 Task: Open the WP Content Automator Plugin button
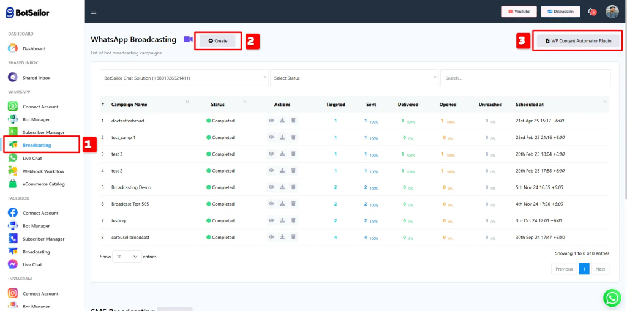[x=578, y=41]
